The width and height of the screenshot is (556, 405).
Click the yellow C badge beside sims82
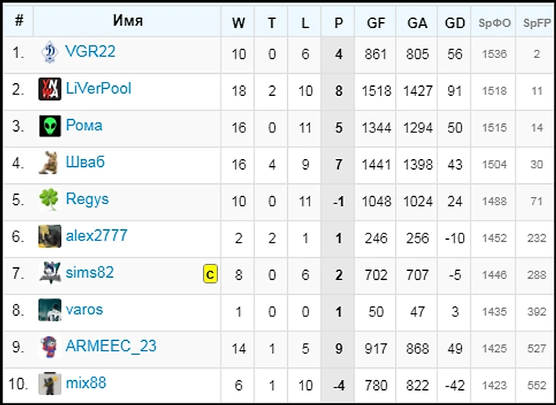[210, 273]
